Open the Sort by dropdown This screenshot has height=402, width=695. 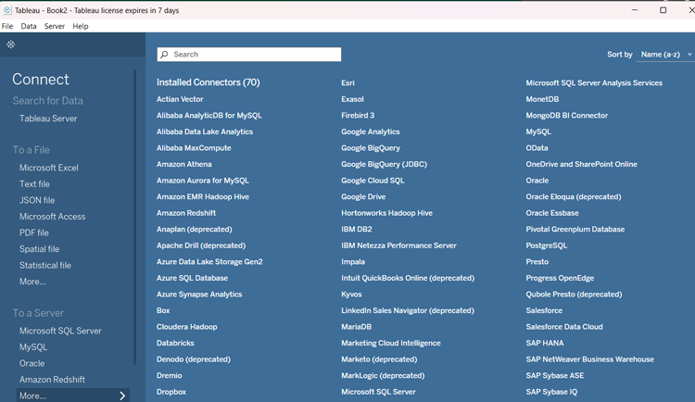665,55
